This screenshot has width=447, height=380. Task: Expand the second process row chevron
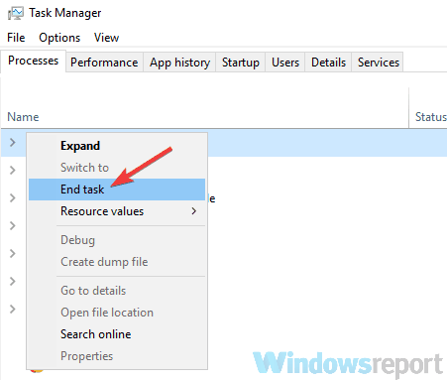13,170
